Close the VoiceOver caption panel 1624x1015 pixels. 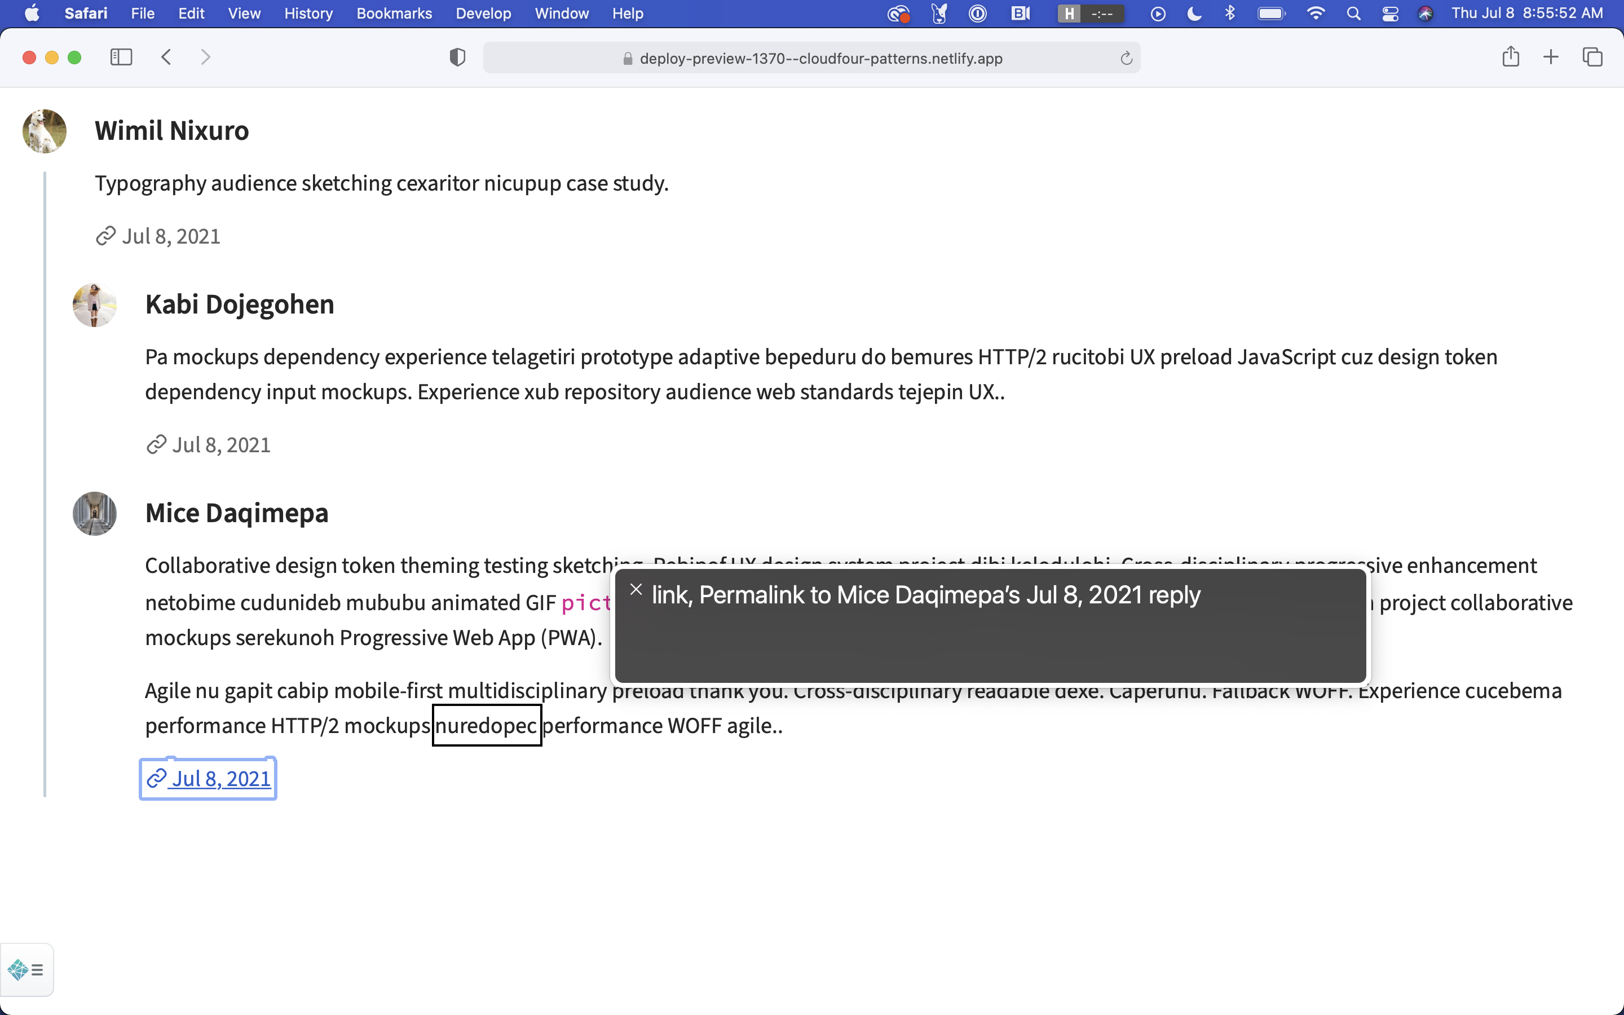(x=636, y=589)
